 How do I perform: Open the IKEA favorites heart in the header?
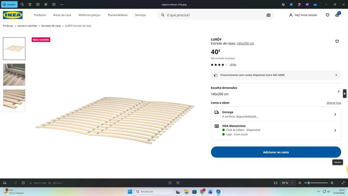click(x=327, y=15)
